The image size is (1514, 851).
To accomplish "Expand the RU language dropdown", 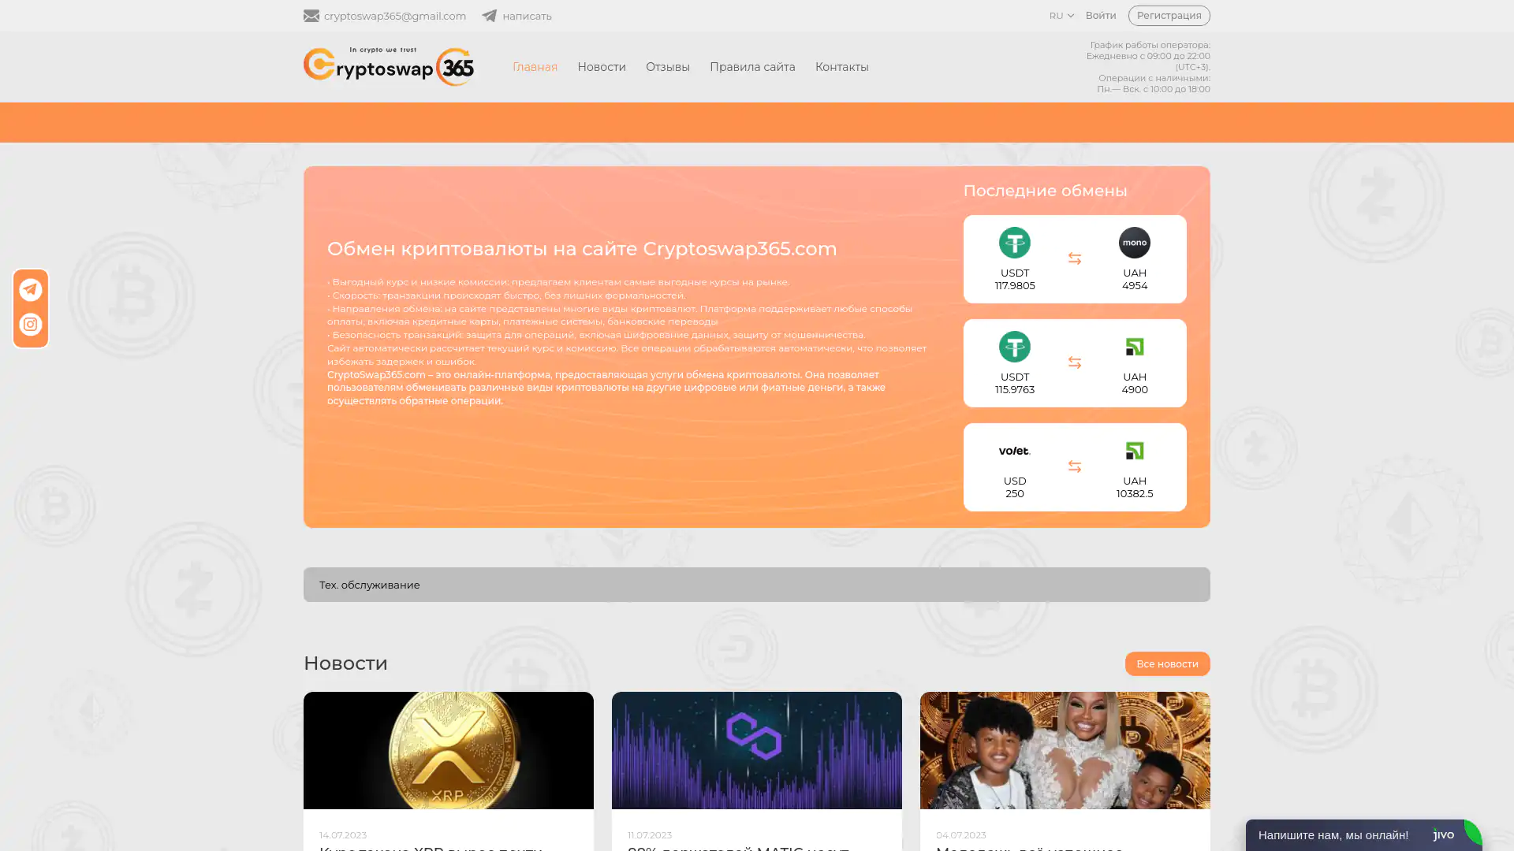I will point(1061,16).
